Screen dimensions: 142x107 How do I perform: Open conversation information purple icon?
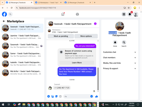click(x=95, y=24)
